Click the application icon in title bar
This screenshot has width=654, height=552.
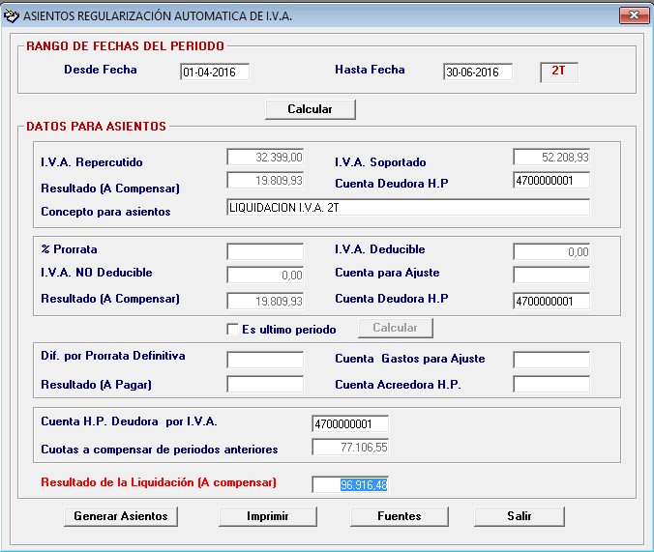pos(12,15)
